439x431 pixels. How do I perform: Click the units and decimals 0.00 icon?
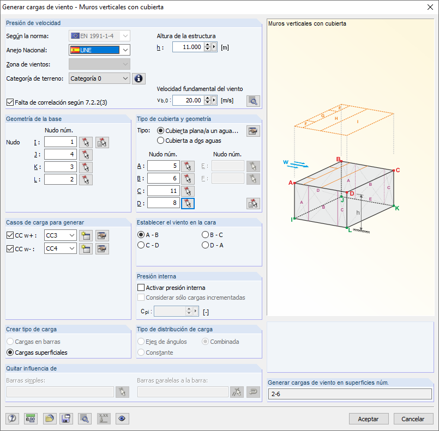point(31,418)
